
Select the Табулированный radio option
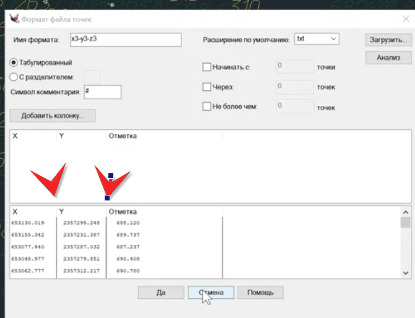(15, 62)
